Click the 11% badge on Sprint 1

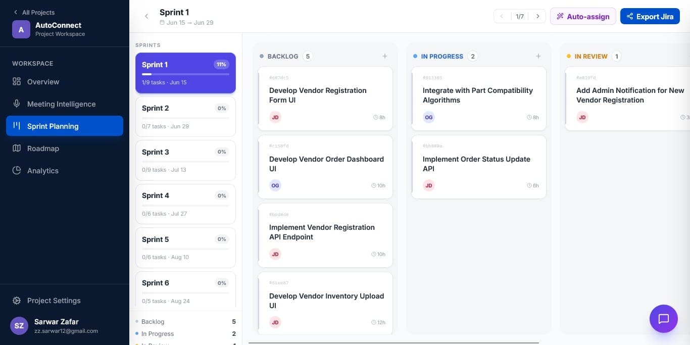pyautogui.click(x=221, y=65)
